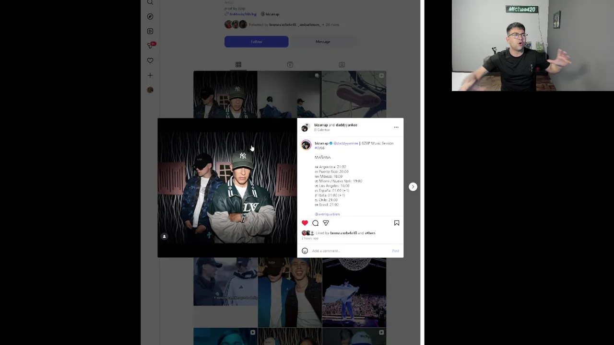Open Notifications heart in the sidebar
Viewport: 614px width, 345px height.
point(150,60)
